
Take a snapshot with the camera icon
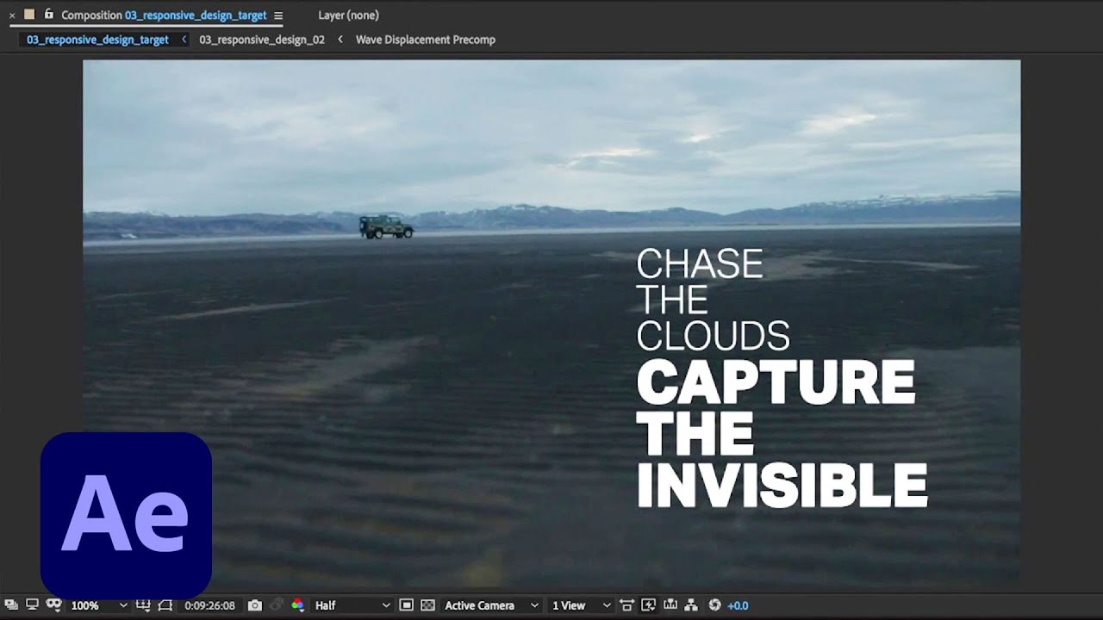pyautogui.click(x=255, y=605)
